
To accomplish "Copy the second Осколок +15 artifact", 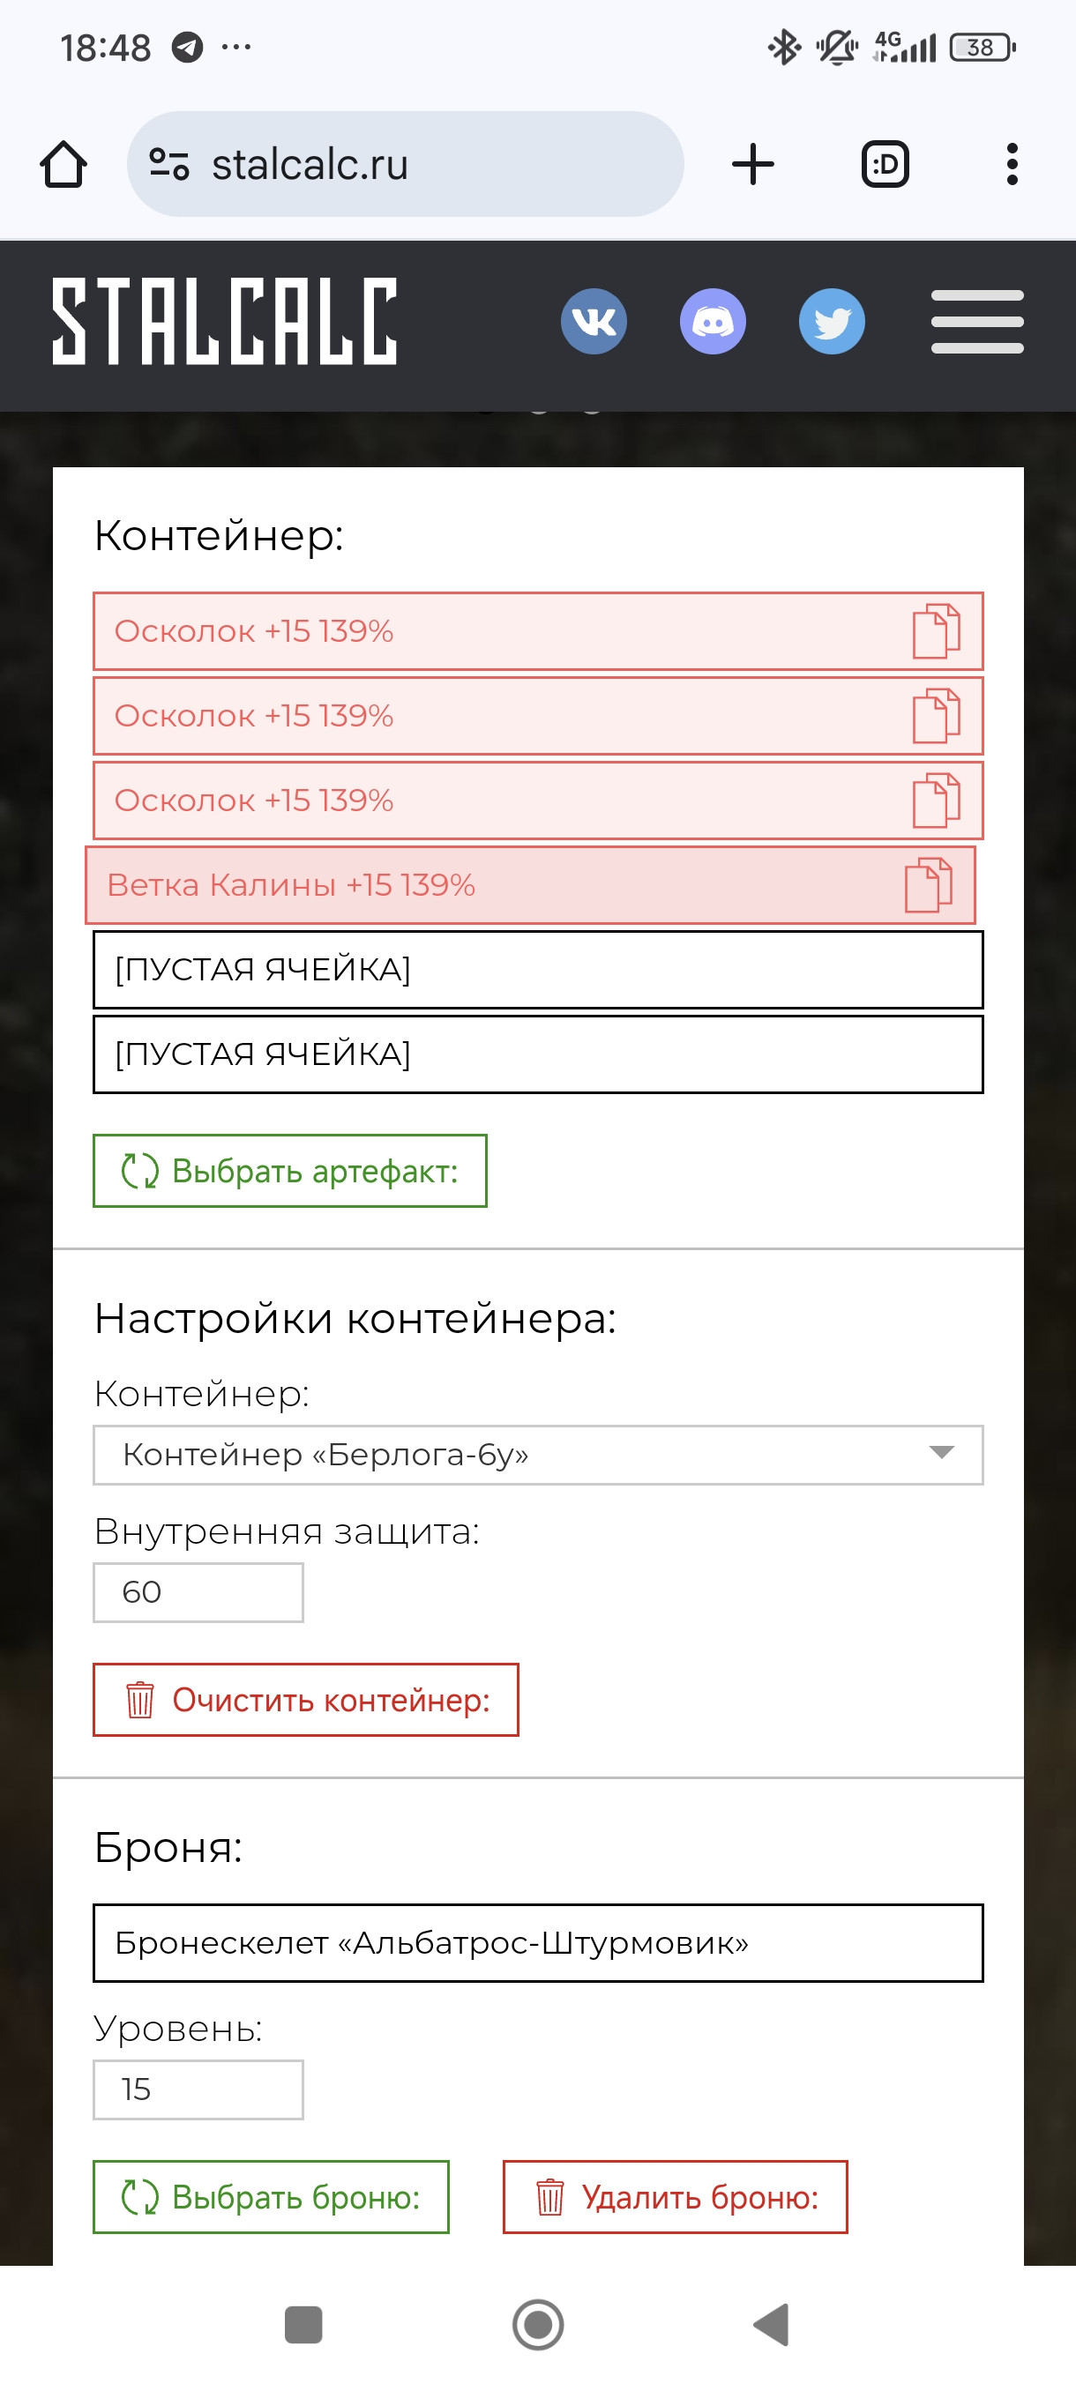I will pos(936,716).
